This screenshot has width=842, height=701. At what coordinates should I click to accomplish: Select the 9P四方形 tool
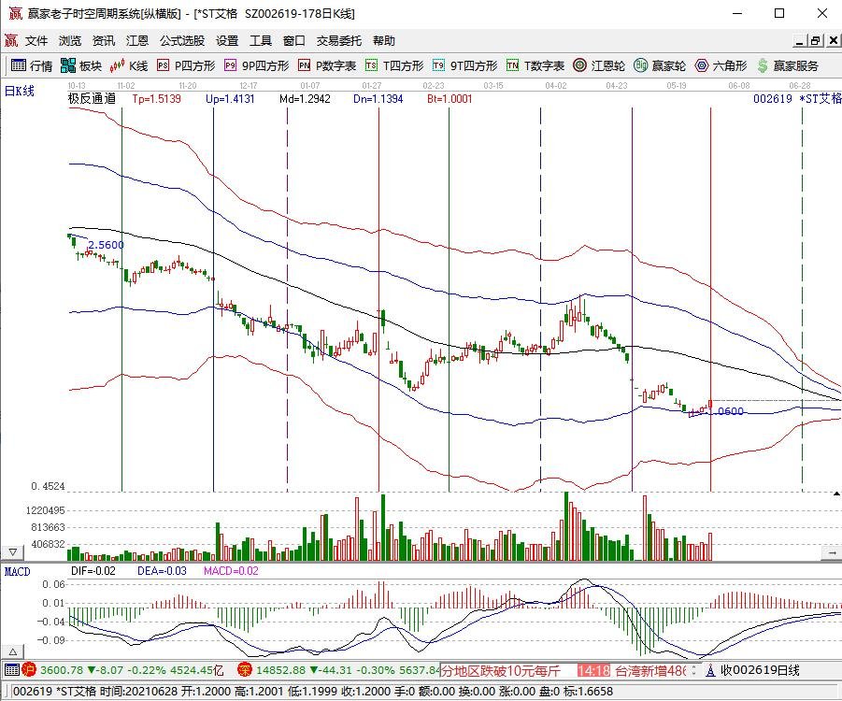pos(257,65)
